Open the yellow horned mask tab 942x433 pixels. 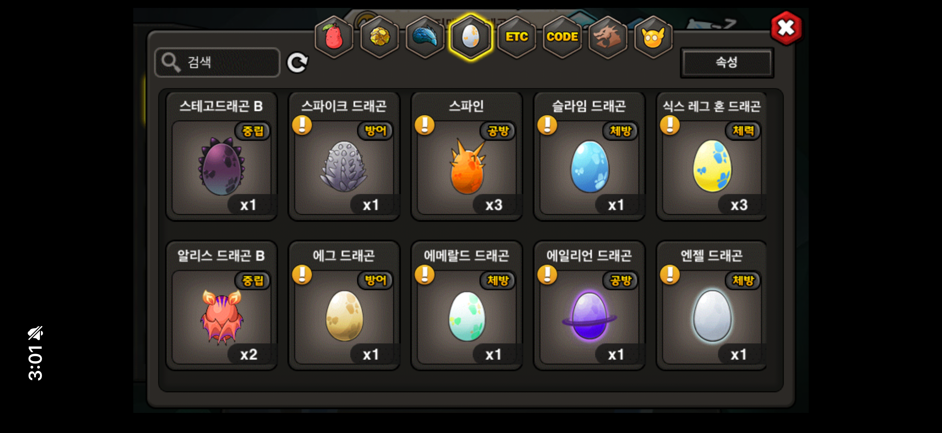[653, 37]
